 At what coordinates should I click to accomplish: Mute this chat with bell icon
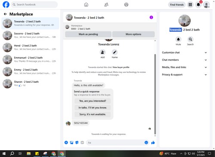[x=178, y=39]
